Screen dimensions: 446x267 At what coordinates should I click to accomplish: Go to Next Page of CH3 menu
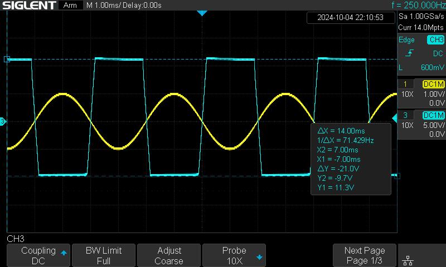pyautogui.click(x=364, y=255)
